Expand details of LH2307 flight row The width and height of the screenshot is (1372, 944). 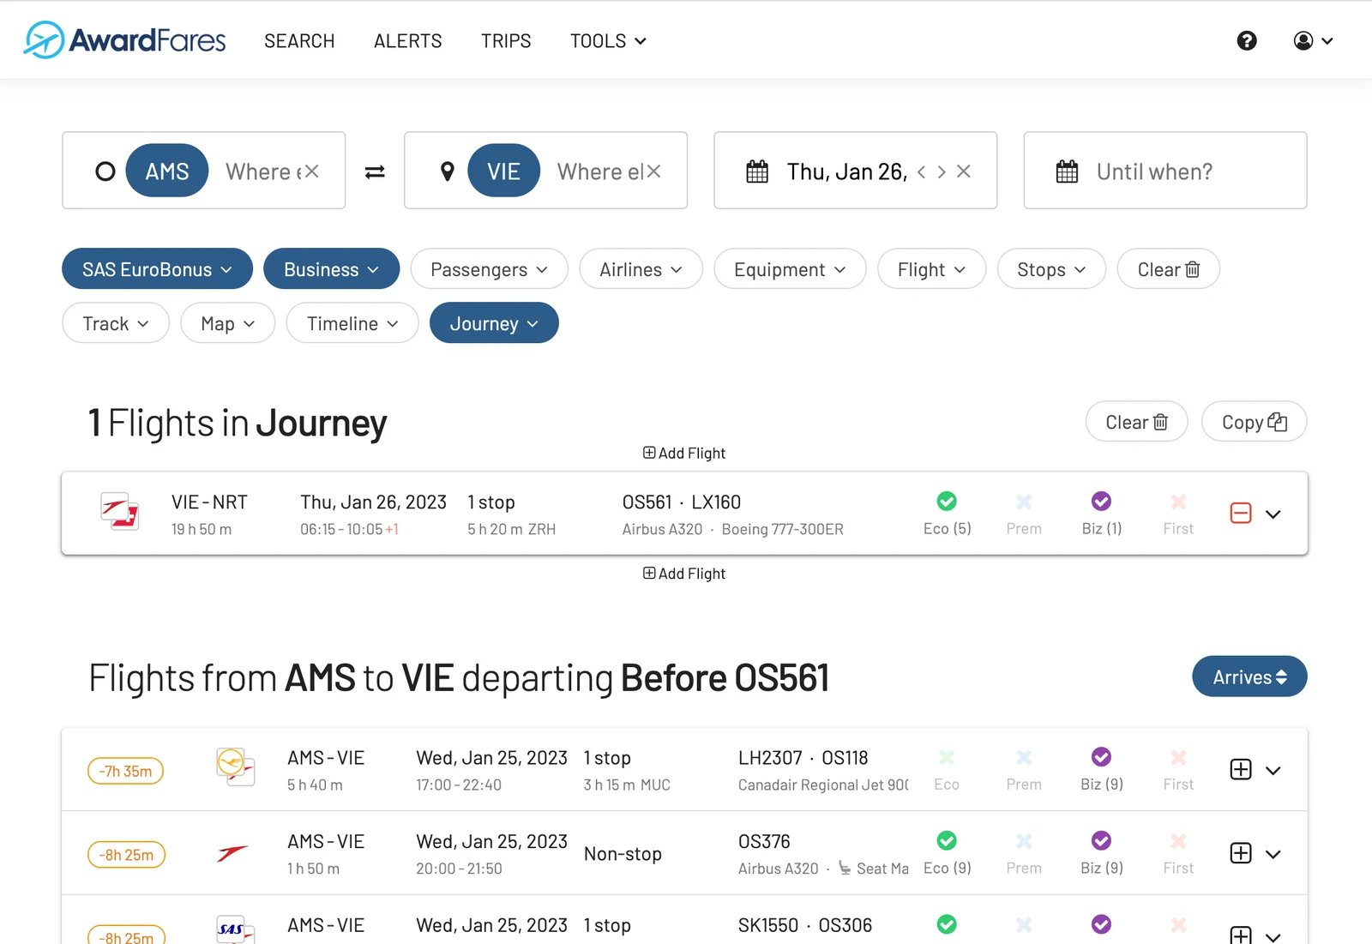tap(1273, 770)
